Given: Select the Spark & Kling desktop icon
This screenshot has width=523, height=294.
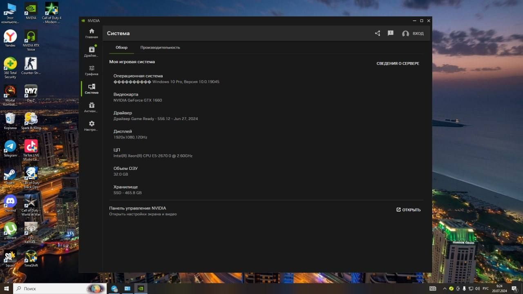Looking at the screenshot, I should coord(31,121).
